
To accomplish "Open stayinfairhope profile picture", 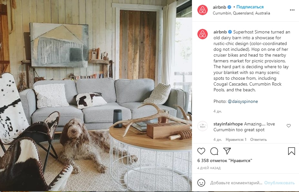I will coord(203,126).
